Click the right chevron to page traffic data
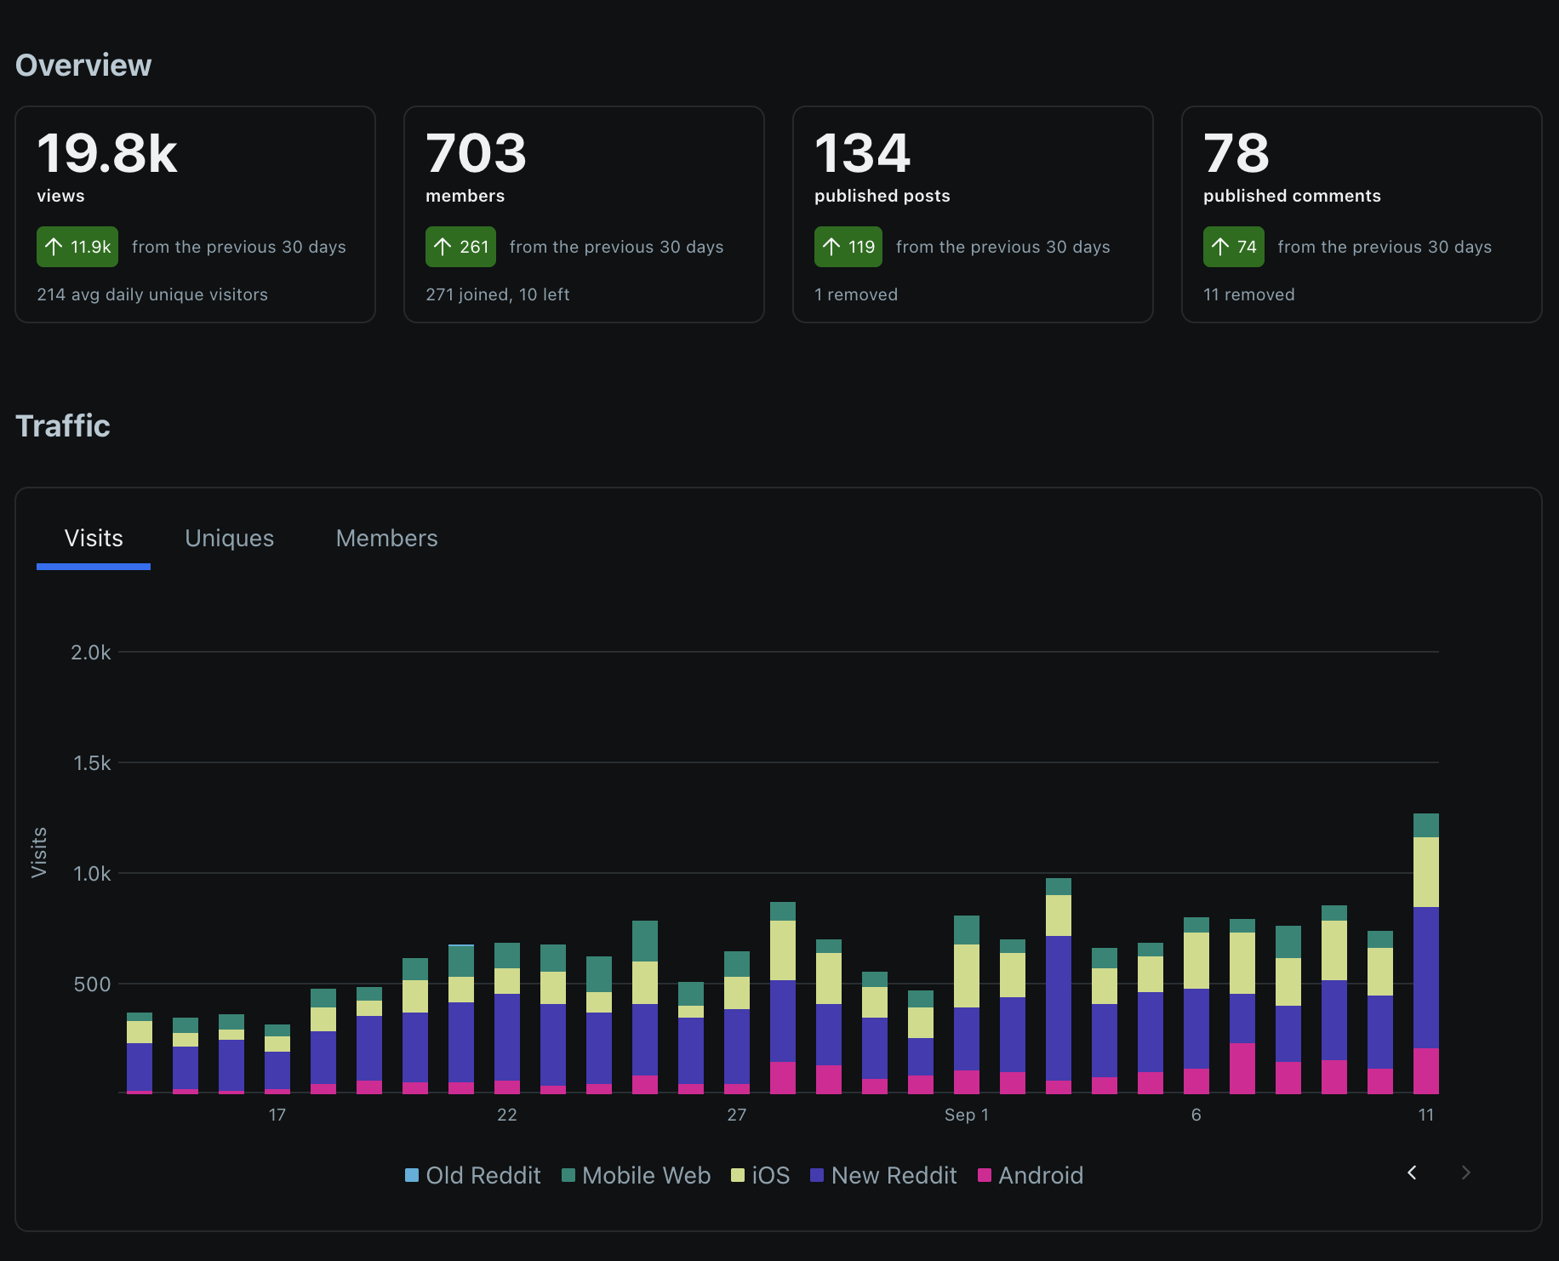Viewport: 1559px width, 1261px height. tap(1465, 1173)
